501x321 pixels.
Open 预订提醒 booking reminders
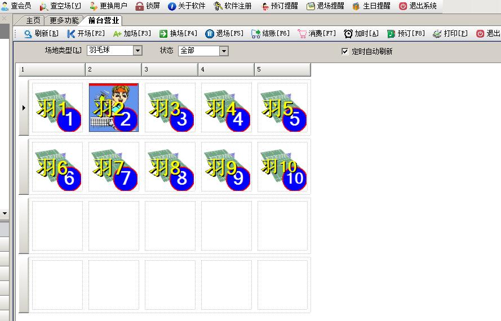click(x=280, y=6)
